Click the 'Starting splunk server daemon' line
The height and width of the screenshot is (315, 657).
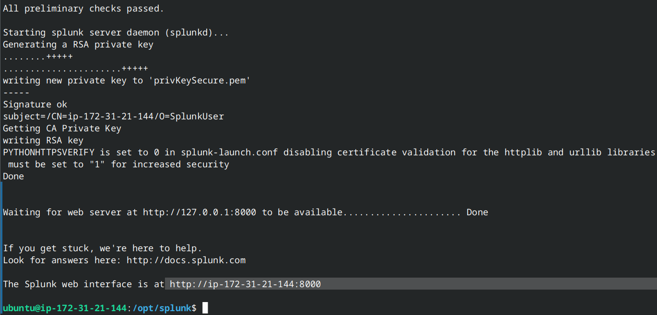pyautogui.click(x=116, y=33)
